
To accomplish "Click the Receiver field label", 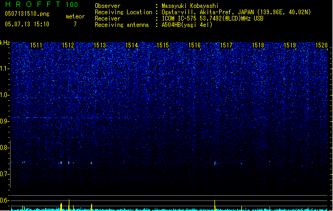I will point(107,18).
